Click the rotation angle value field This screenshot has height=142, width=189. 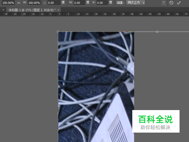[54, 3]
